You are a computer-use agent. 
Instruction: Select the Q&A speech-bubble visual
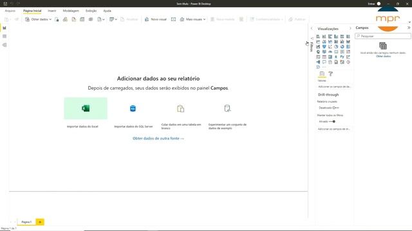[x=324, y=62]
